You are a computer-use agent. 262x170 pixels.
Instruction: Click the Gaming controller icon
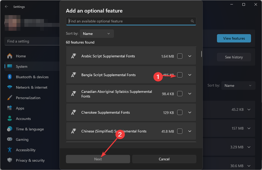click(x=10, y=139)
